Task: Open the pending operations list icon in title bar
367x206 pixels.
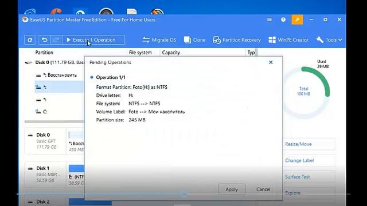Action: click(269, 19)
